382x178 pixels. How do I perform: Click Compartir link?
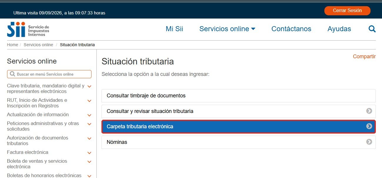[x=364, y=56]
